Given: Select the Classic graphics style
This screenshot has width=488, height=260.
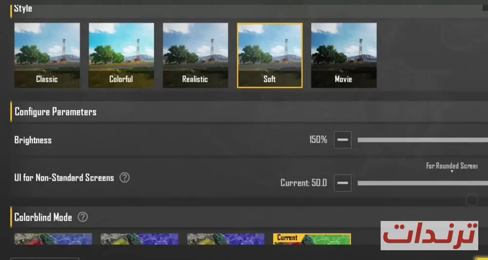Looking at the screenshot, I should pos(47,55).
